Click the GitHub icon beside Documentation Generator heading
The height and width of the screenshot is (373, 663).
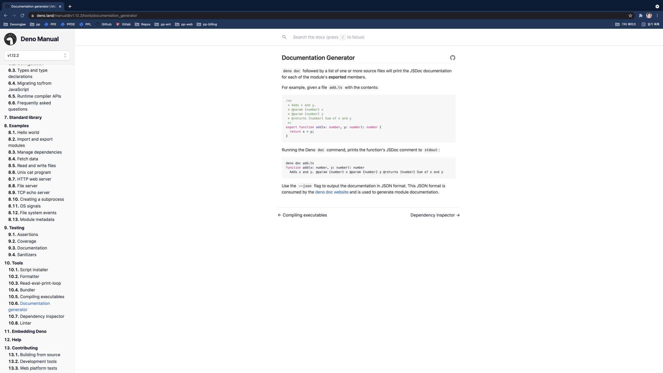click(452, 58)
